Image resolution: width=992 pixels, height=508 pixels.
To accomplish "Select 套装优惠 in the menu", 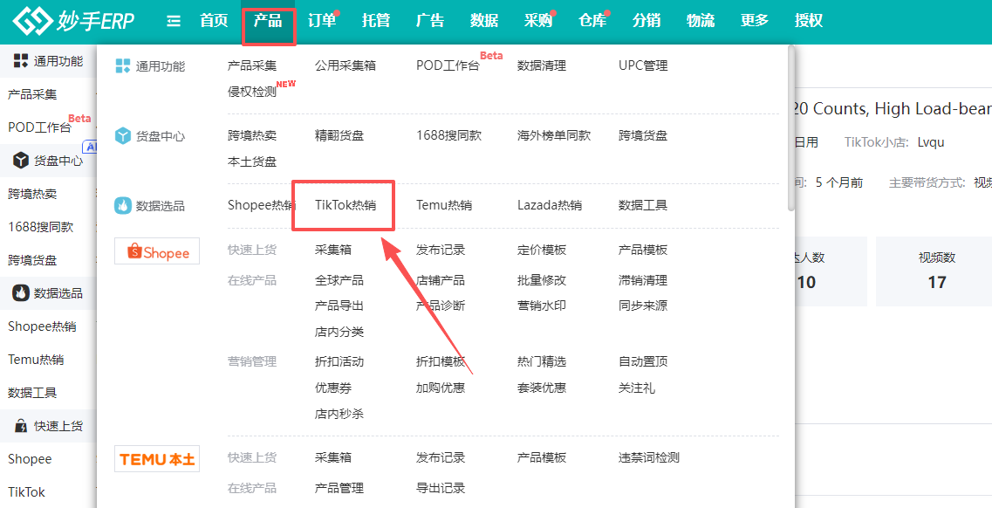I will tap(542, 388).
